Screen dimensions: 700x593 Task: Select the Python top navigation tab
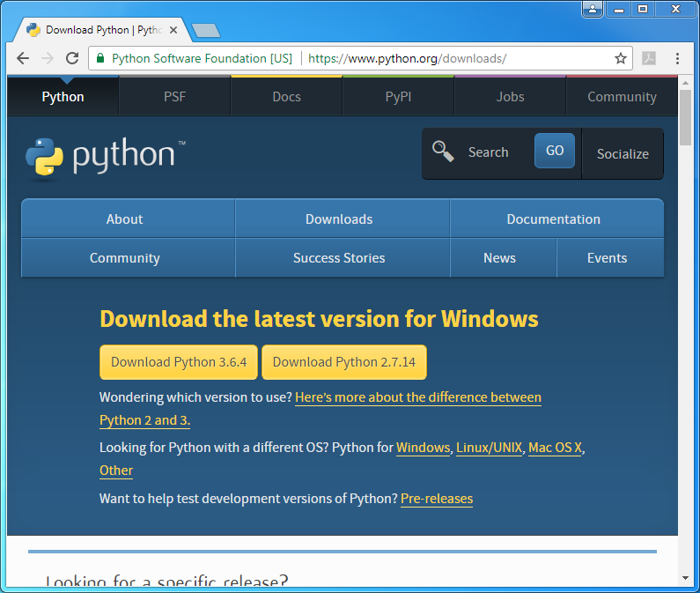click(63, 97)
